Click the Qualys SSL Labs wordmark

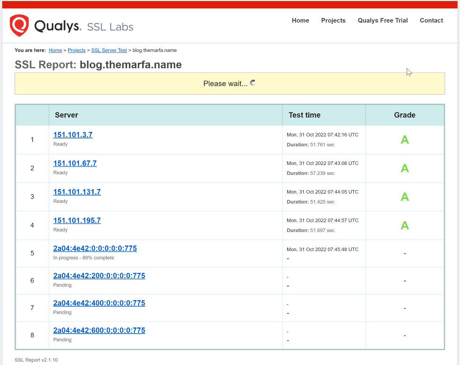pyautogui.click(x=84, y=26)
